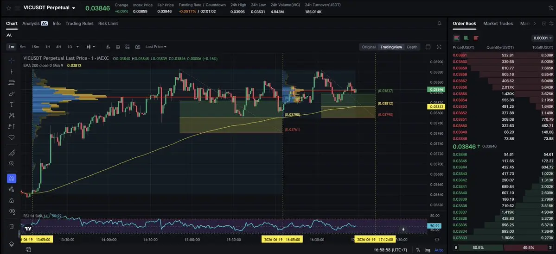
Task: Select the Order Book tab
Action: (x=464, y=23)
